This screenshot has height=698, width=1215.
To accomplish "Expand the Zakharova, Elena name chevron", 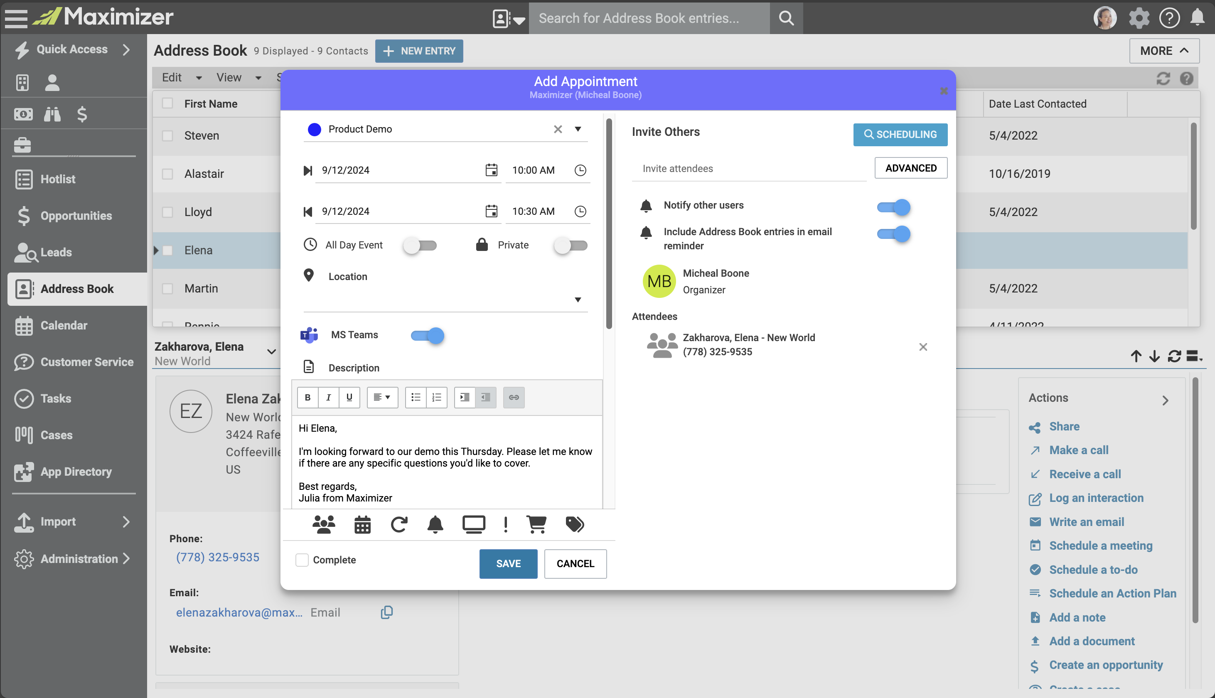I will (271, 351).
